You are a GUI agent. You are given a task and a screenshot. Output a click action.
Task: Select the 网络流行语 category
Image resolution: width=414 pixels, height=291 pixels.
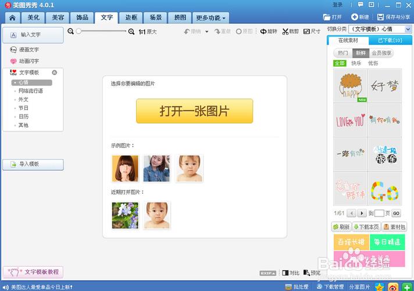(x=30, y=91)
